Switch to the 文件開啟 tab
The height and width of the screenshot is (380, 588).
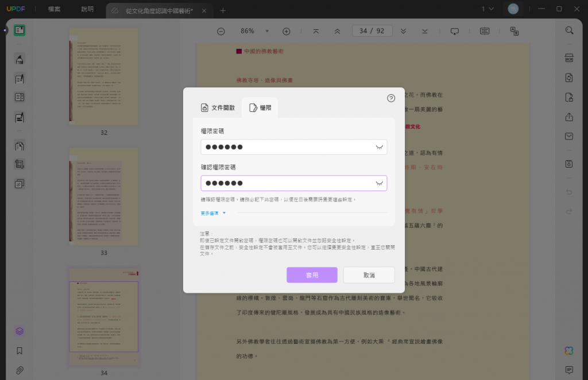218,108
